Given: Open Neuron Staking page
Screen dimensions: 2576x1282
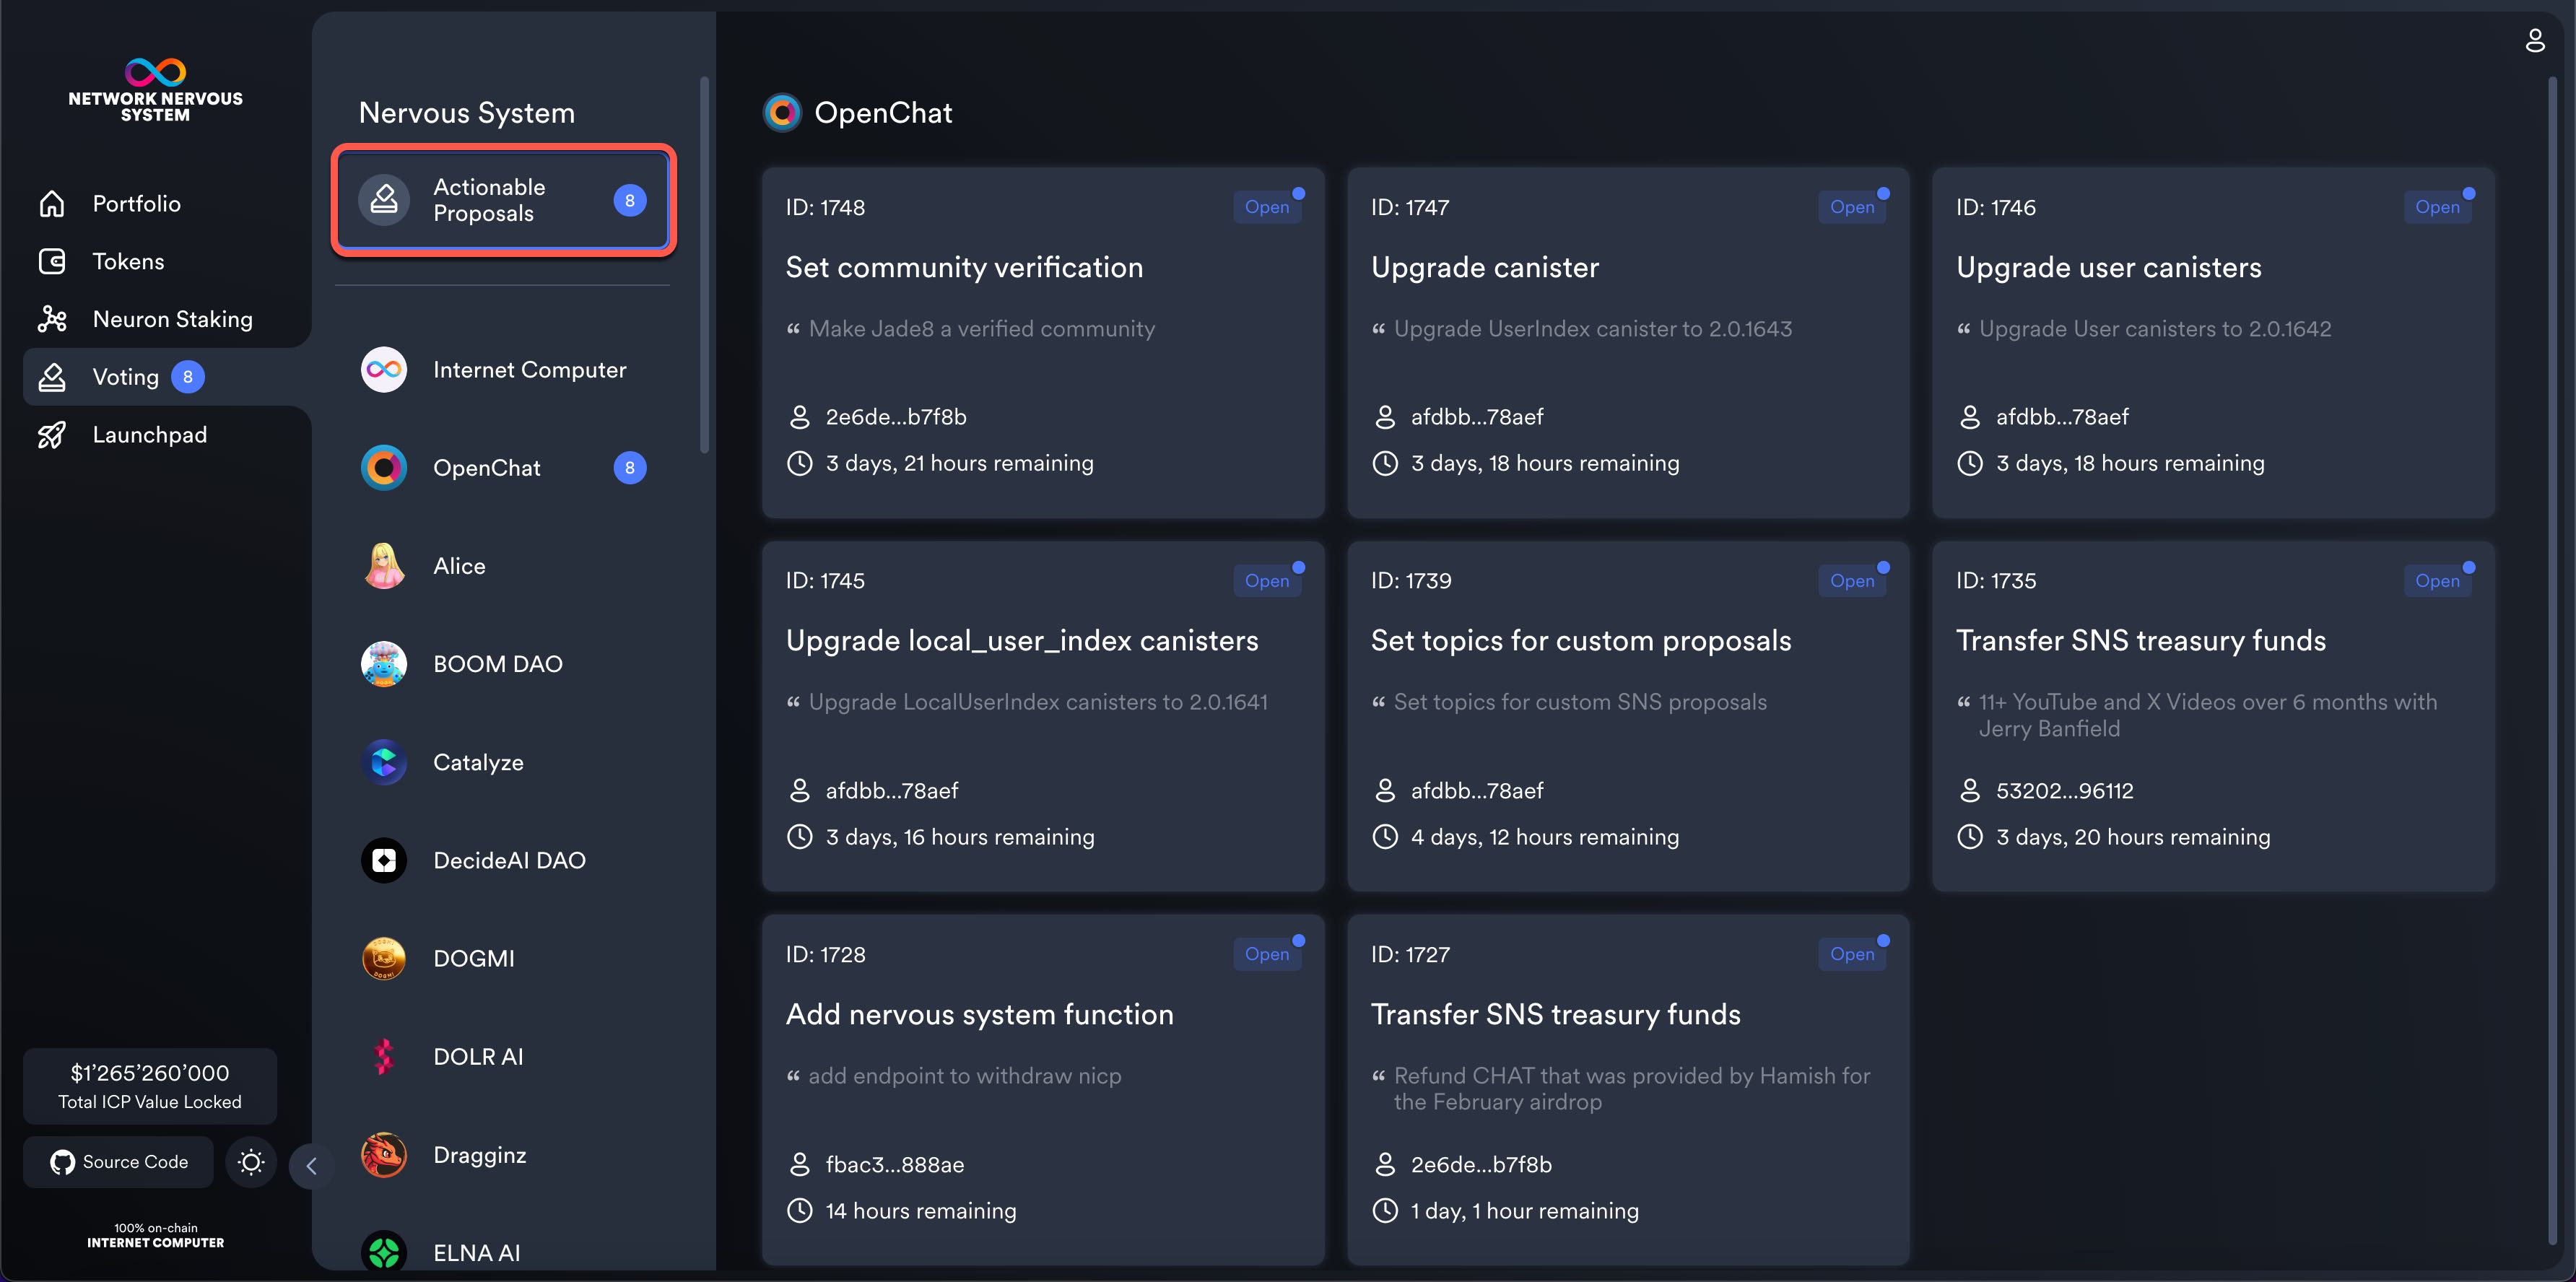Looking at the screenshot, I should coord(172,320).
